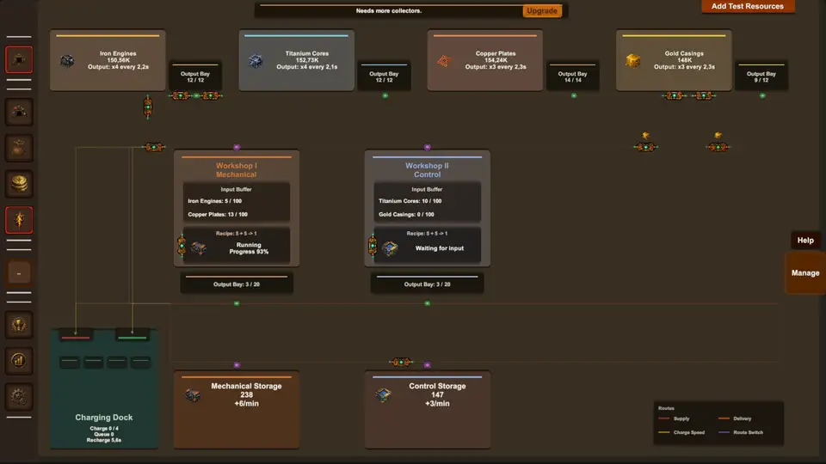826x464 pixels.
Task: Click the drone next to Control Storage node
Action: [401, 362]
